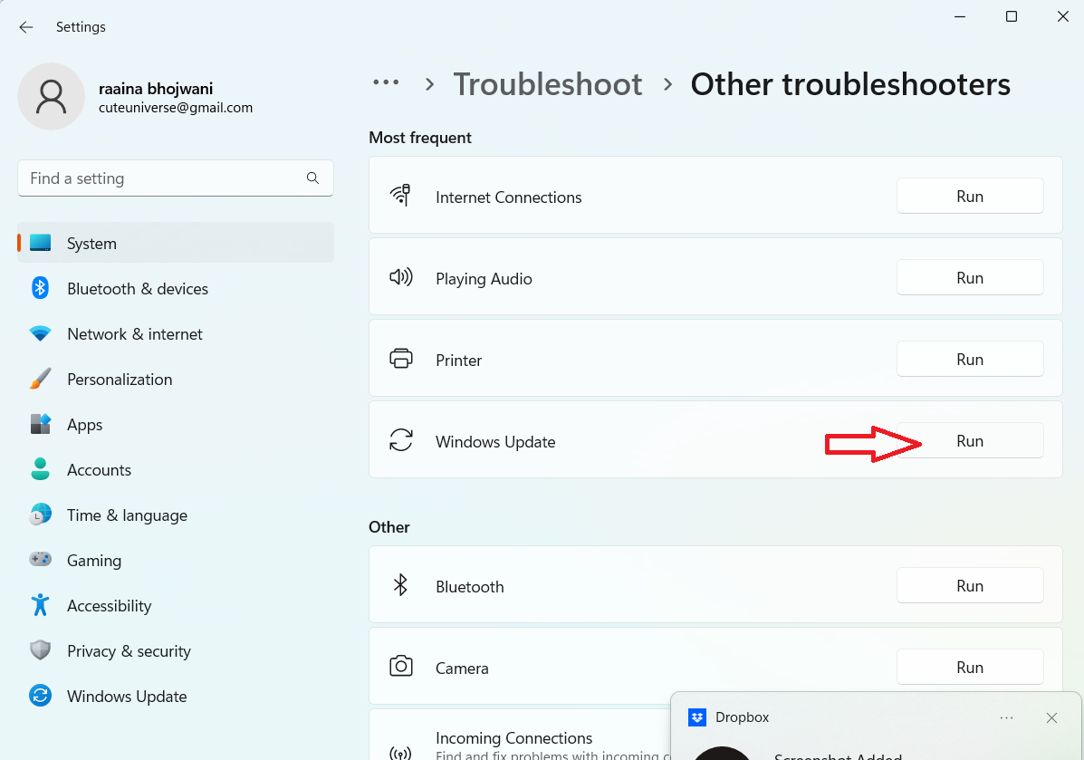This screenshot has width=1084, height=760.
Task: Run the Playing Audio troubleshooter
Action: click(970, 278)
